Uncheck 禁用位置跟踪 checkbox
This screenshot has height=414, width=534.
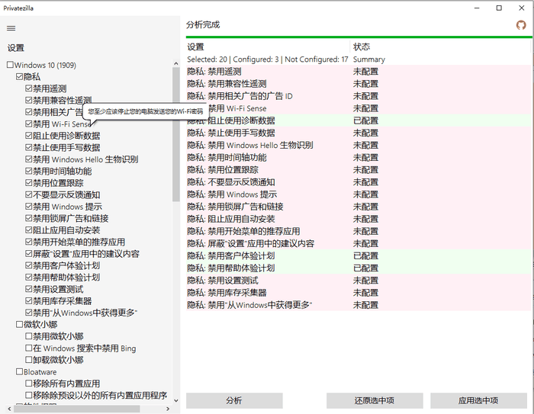click(x=29, y=183)
